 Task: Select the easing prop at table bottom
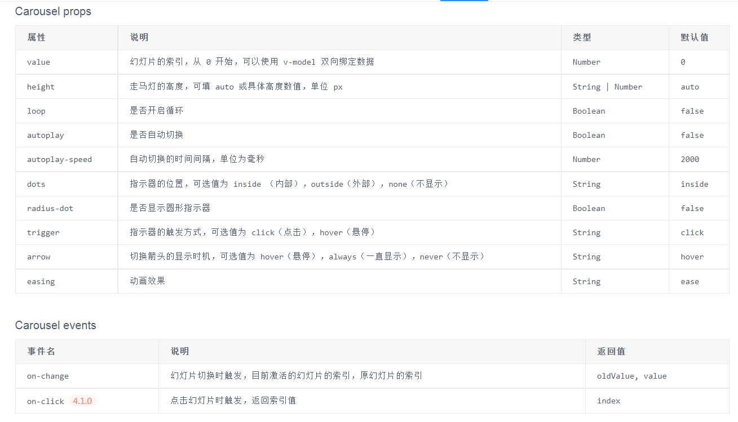coord(41,281)
